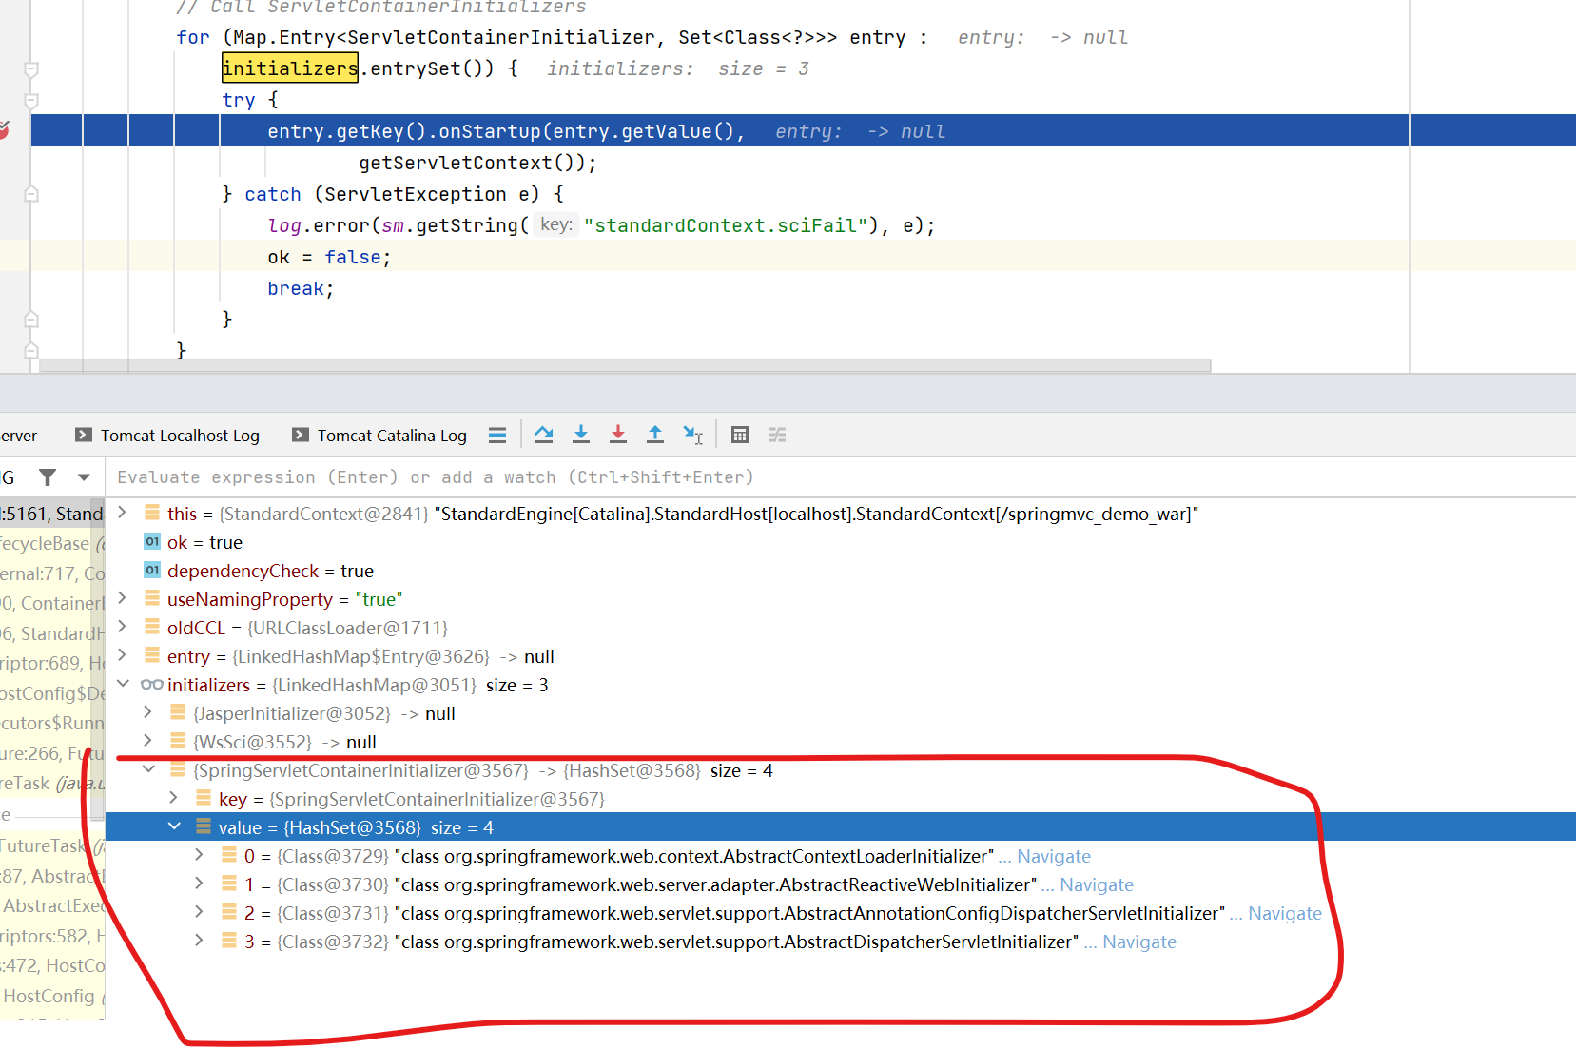Collapse the SpringServletContainerInitializer@3567 entry
1576x1049 pixels.
pyautogui.click(x=148, y=769)
